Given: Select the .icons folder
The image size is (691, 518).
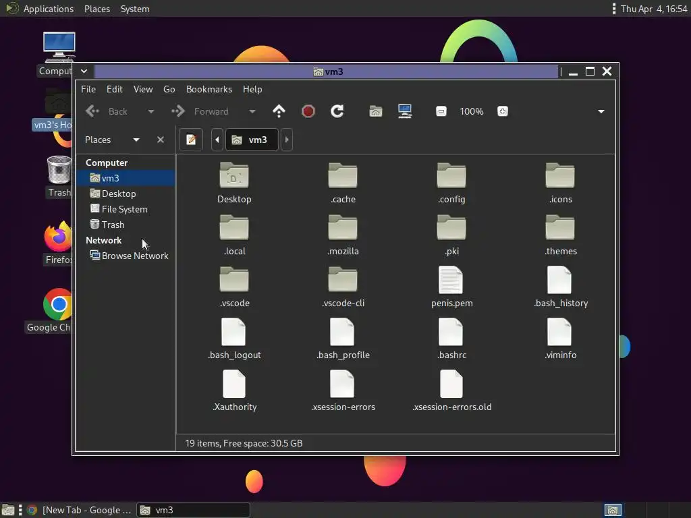Looking at the screenshot, I should [x=560, y=175].
